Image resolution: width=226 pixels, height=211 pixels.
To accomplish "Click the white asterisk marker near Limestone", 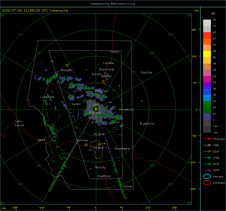I will (x=47, y=95).
